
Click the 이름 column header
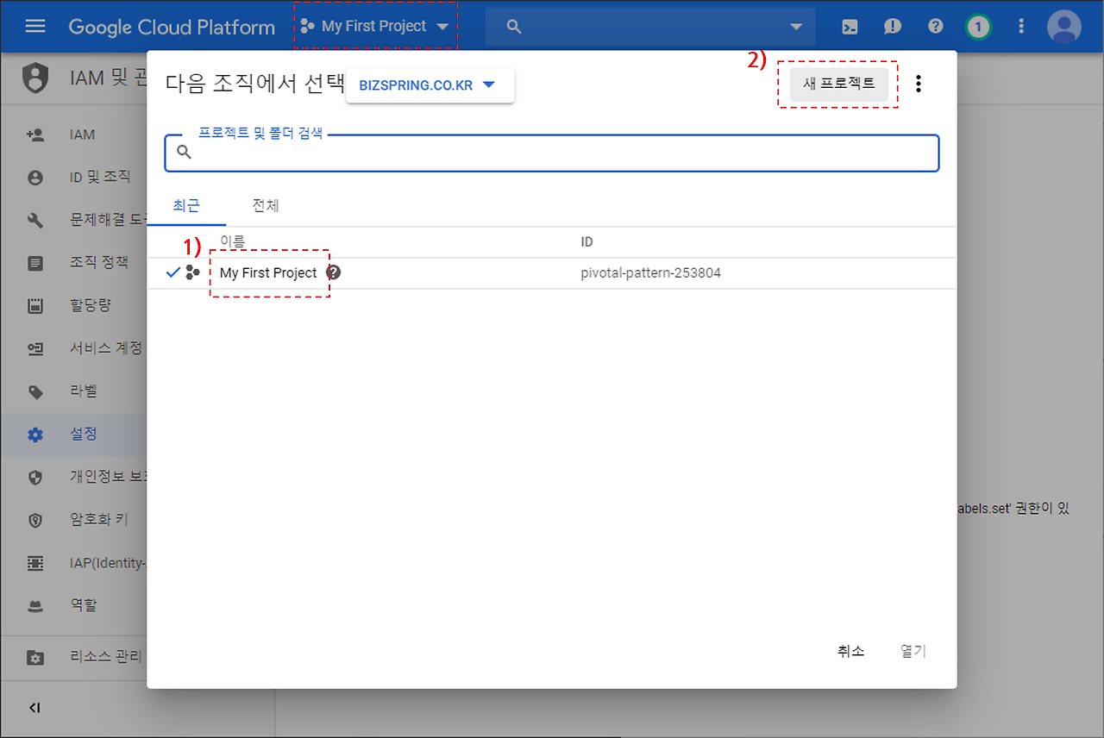pyautogui.click(x=233, y=242)
